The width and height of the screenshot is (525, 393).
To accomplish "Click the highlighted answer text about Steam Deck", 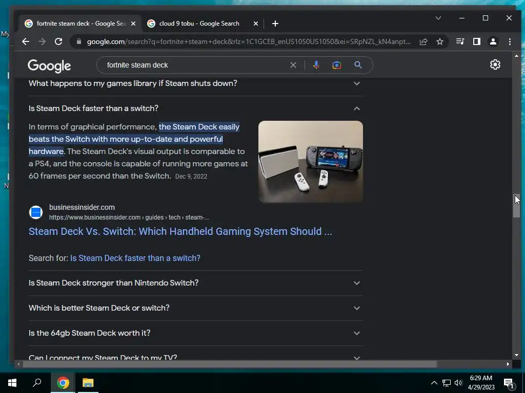I will point(134,139).
